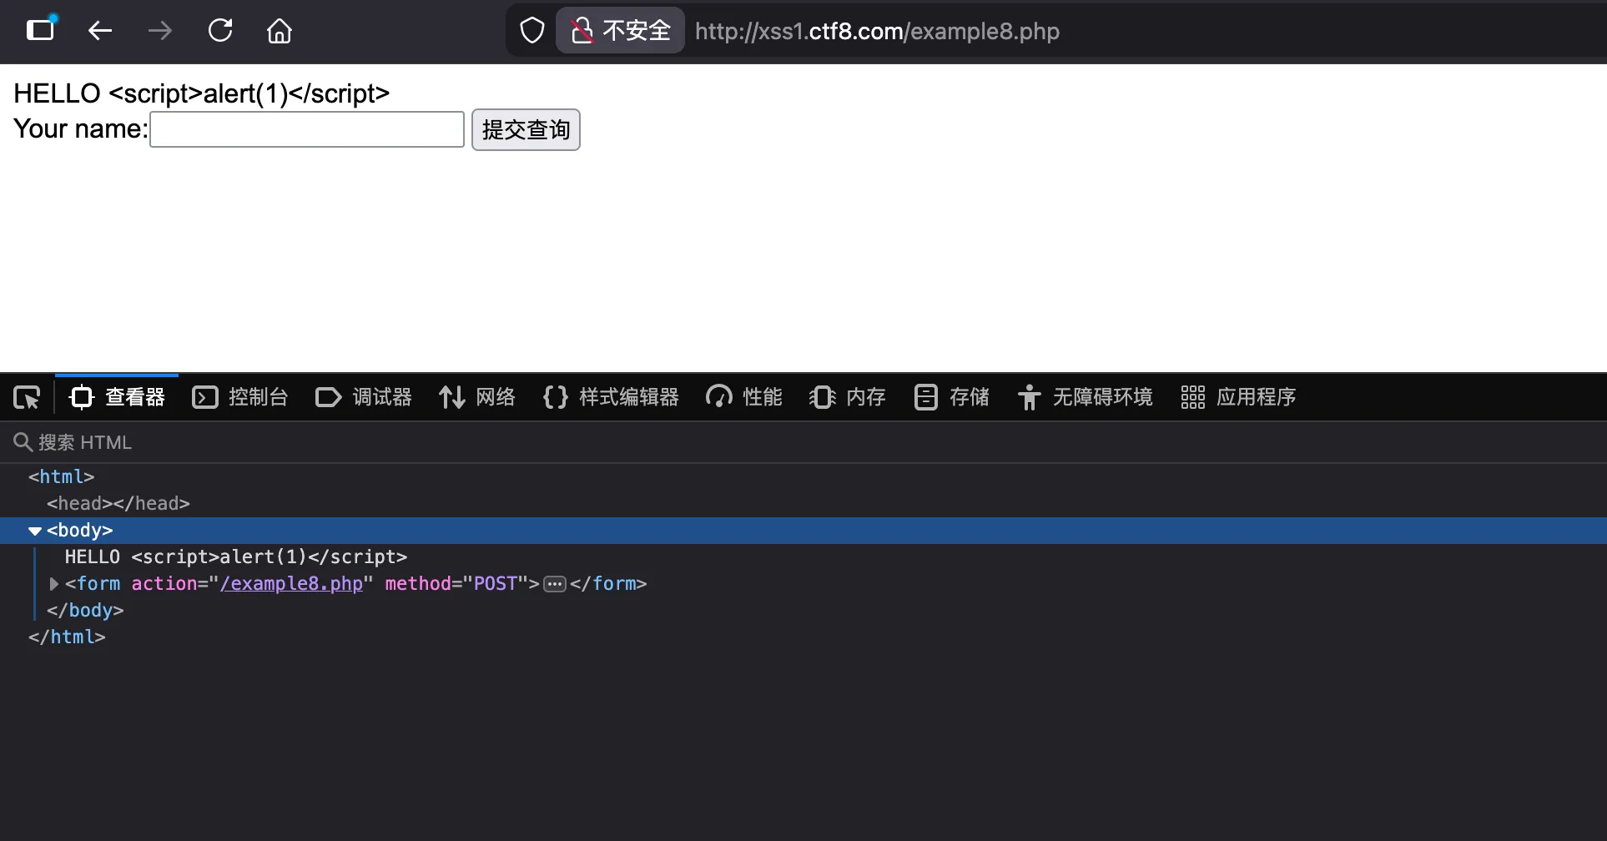
Task: Reload the page
Action: pyautogui.click(x=220, y=31)
